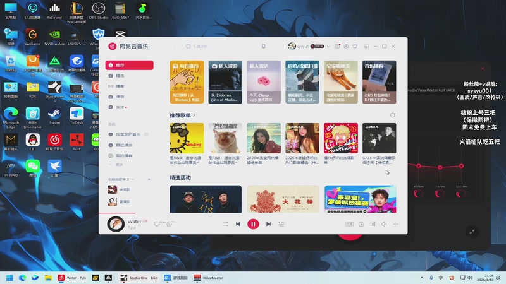Click the VIP badge next to username
The height and width of the screenshot is (284, 506).
(318, 46)
